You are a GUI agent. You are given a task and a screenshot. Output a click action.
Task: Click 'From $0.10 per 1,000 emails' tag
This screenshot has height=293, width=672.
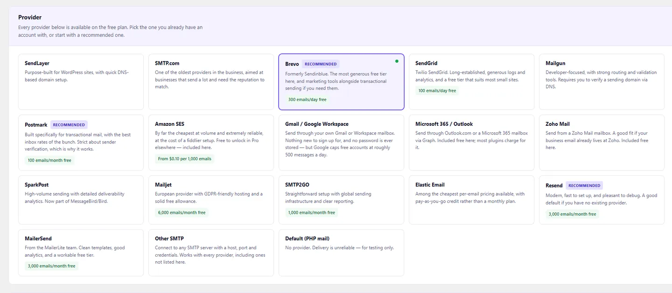click(x=185, y=159)
